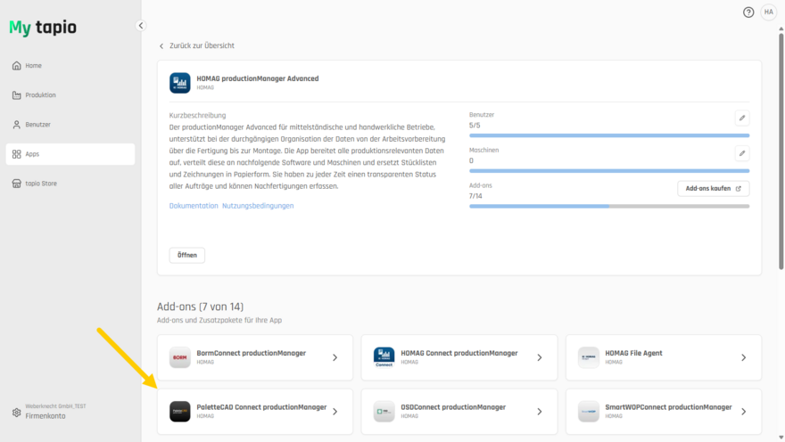Edit Maschinen count with pencil icon
Image resolution: width=785 pixels, height=442 pixels.
click(x=742, y=153)
